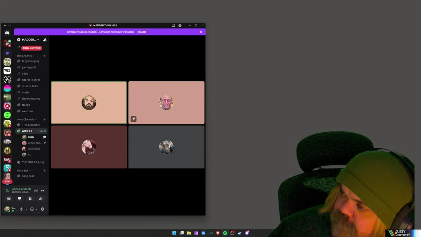
Task: Create channel in Text Channels category
Action: pos(44,56)
